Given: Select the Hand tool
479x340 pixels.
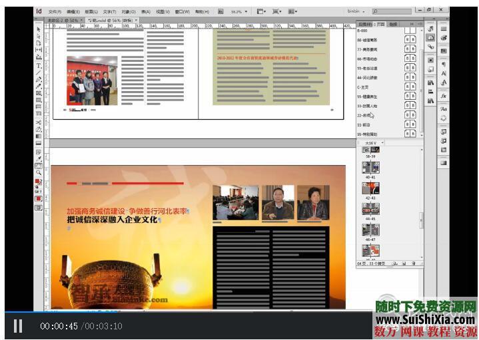Looking at the screenshot, I should tap(39, 166).
